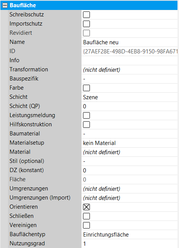Select the Umgrenzungen (Import) value cell
The image size is (179, 248).
pos(129,198)
